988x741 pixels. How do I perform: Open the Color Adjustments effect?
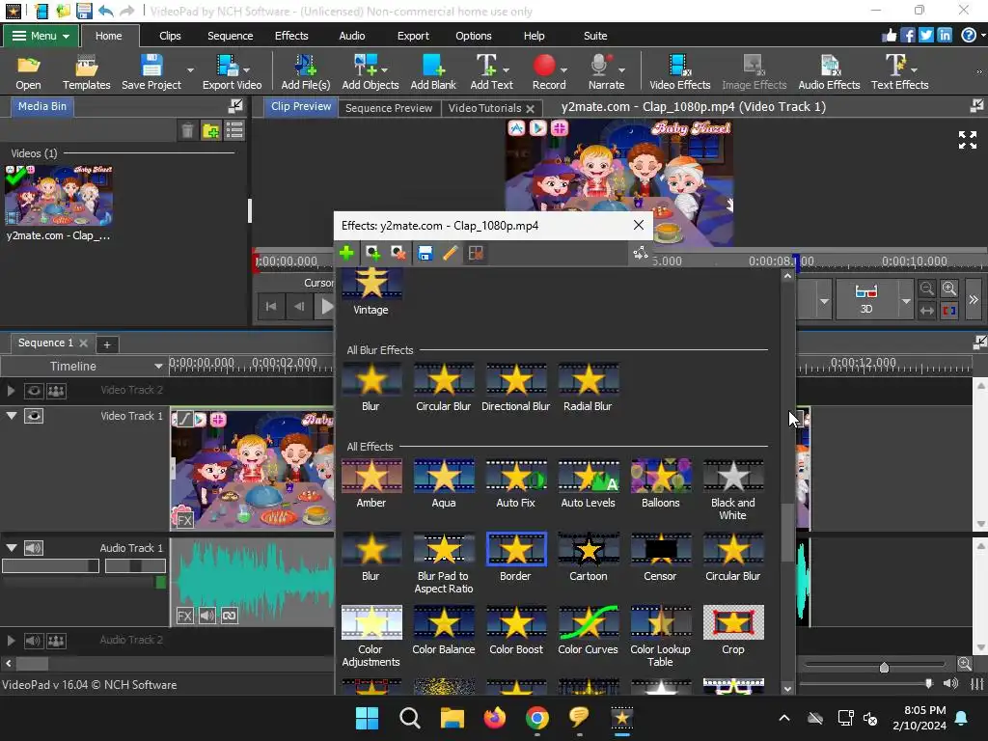pyautogui.click(x=371, y=637)
